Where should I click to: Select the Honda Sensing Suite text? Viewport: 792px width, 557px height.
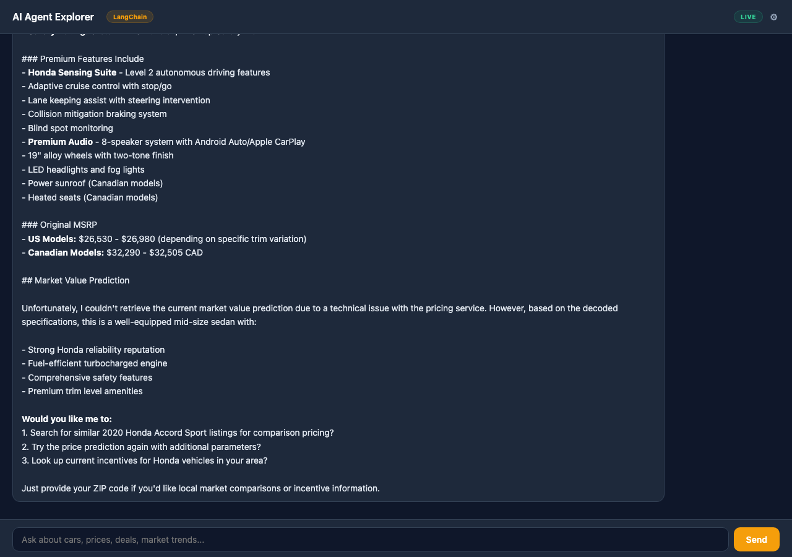pos(72,72)
